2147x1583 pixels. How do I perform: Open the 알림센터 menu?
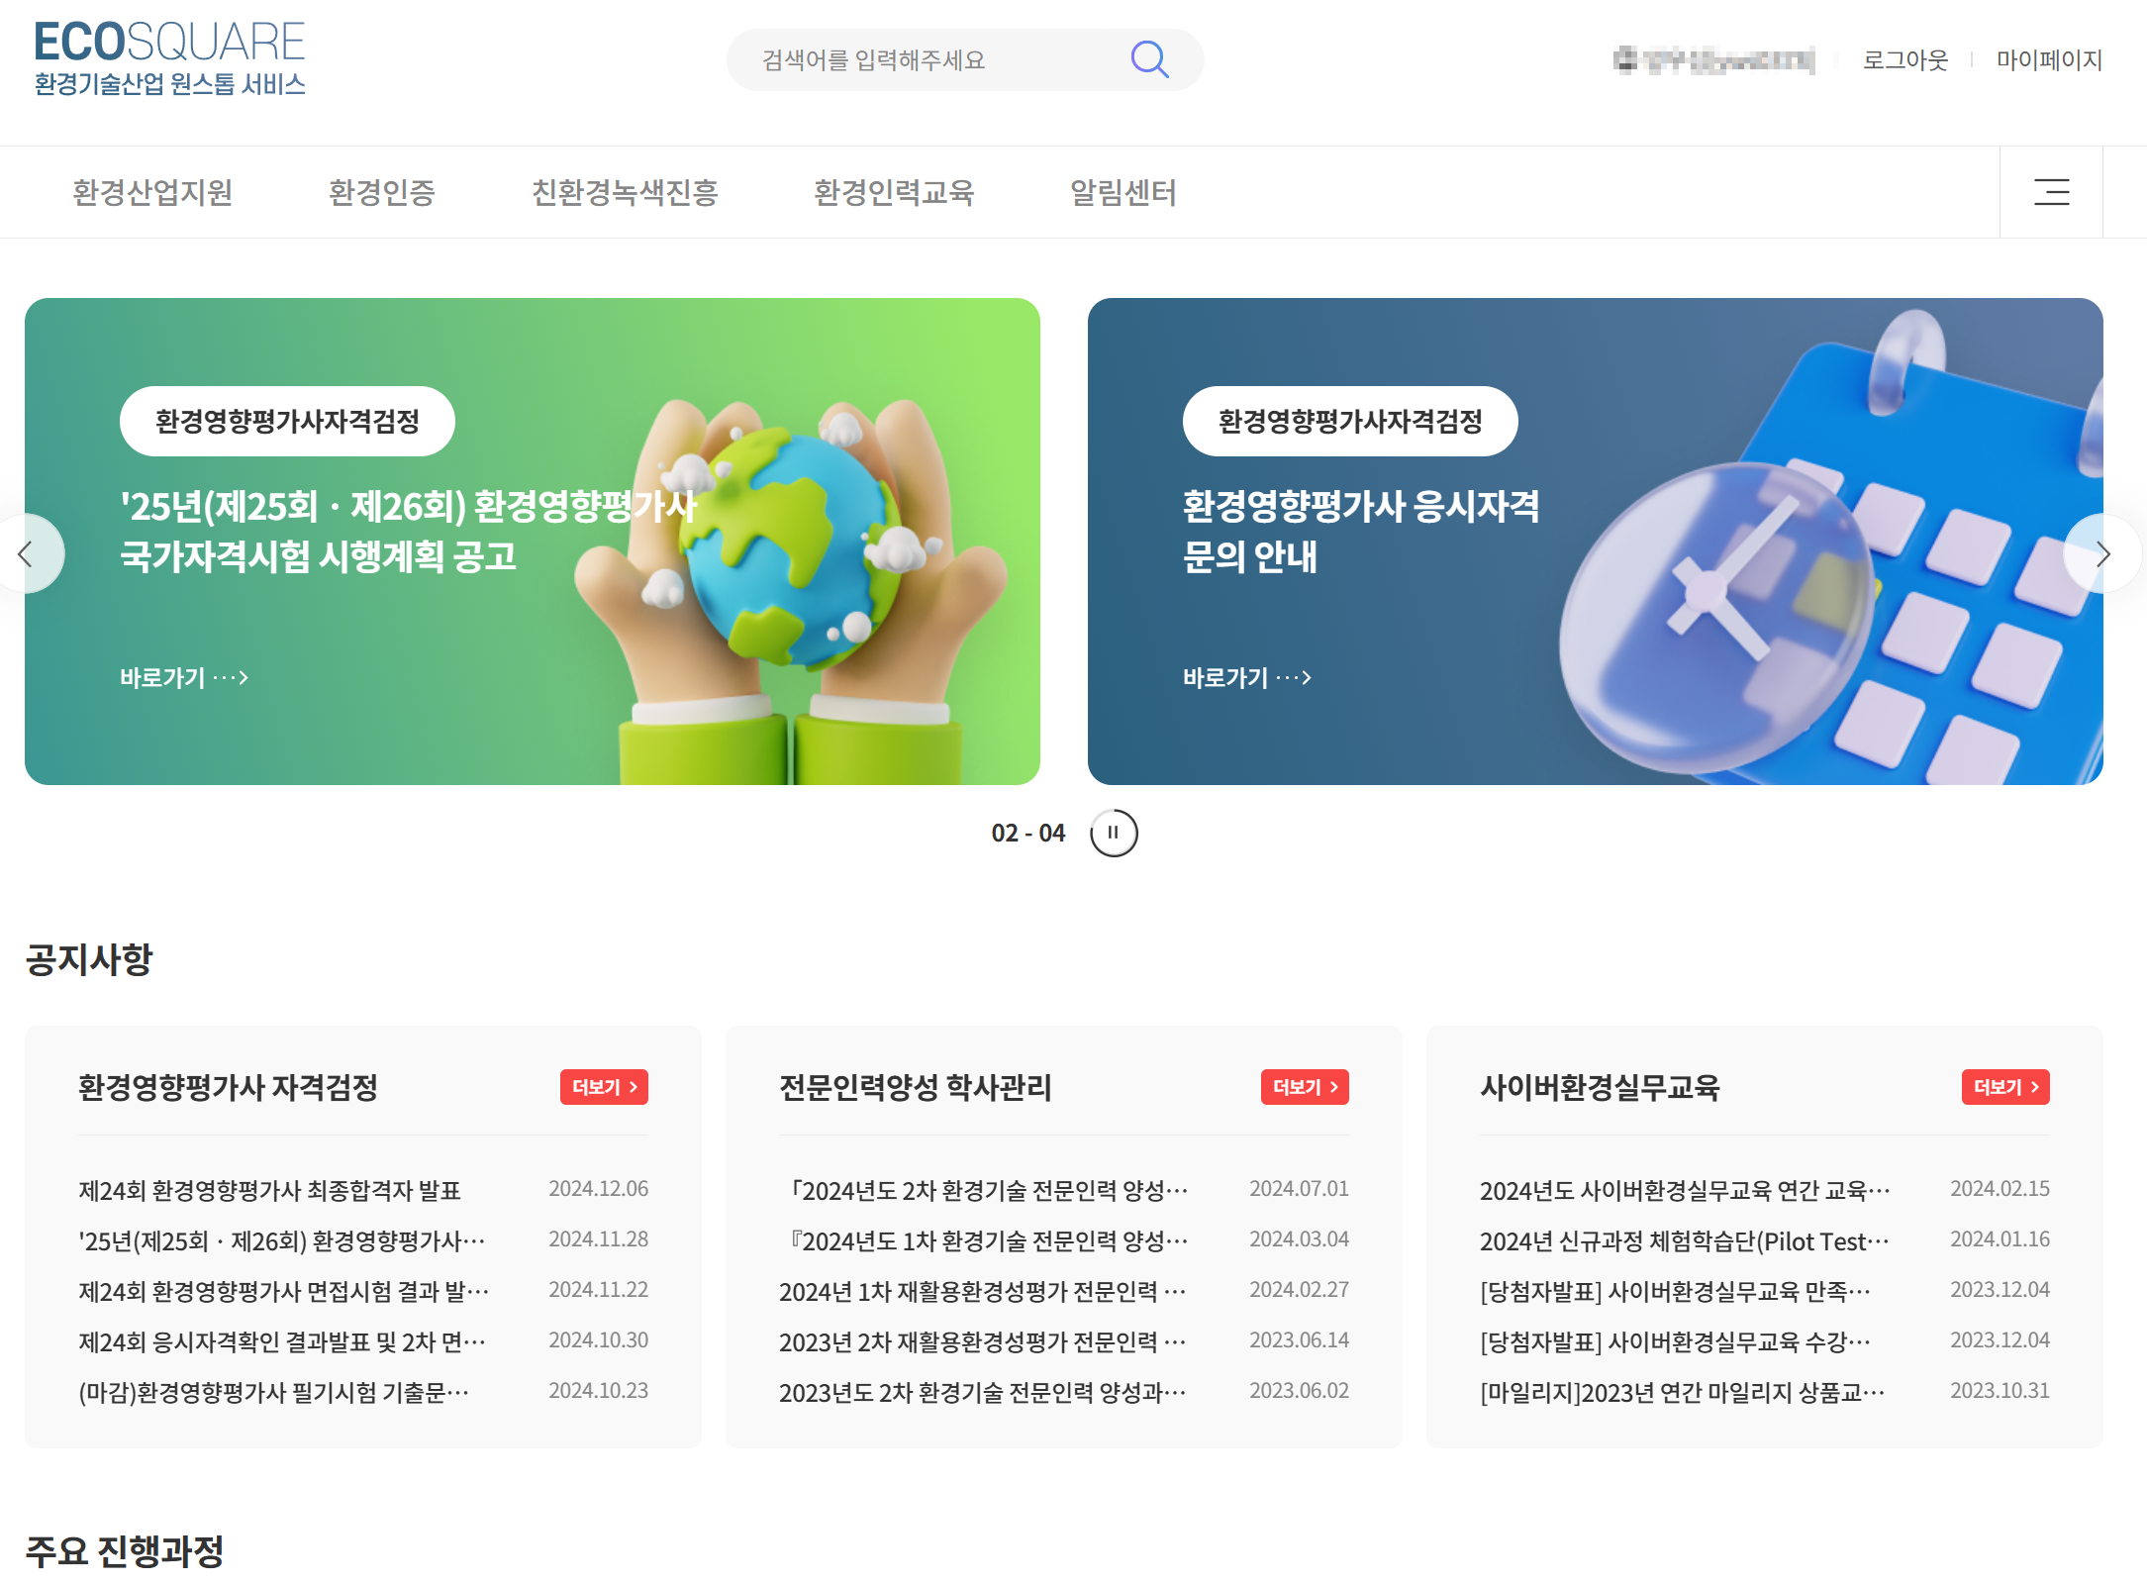point(1123,192)
